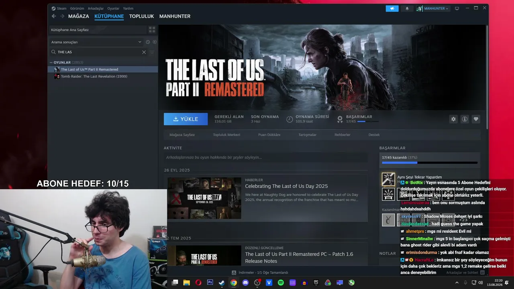Viewport: 514px width, 289px height.
Task: Enter Big Picture mode monitor icon
Action: click(457, 8)
